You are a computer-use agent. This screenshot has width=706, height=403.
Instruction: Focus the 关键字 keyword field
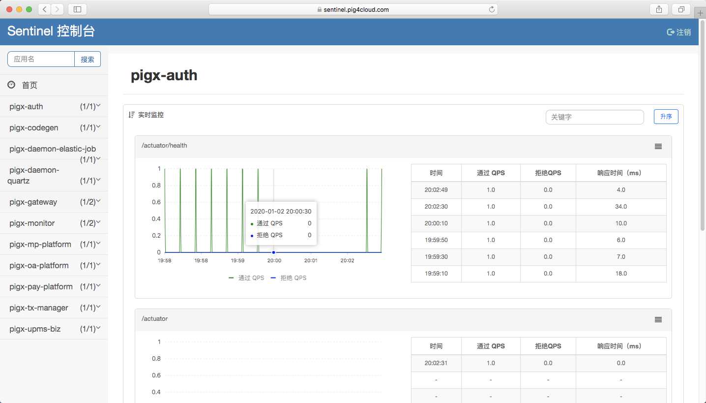point(595,117)
